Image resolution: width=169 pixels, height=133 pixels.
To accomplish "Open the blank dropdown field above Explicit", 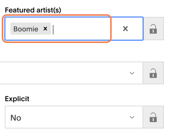I will click(x=71, y=73).
